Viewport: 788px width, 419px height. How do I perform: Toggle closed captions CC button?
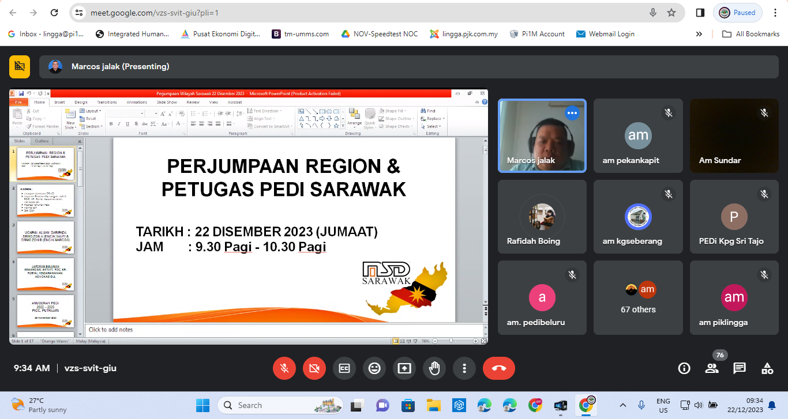pyautogui.click(x=344, y=368)
